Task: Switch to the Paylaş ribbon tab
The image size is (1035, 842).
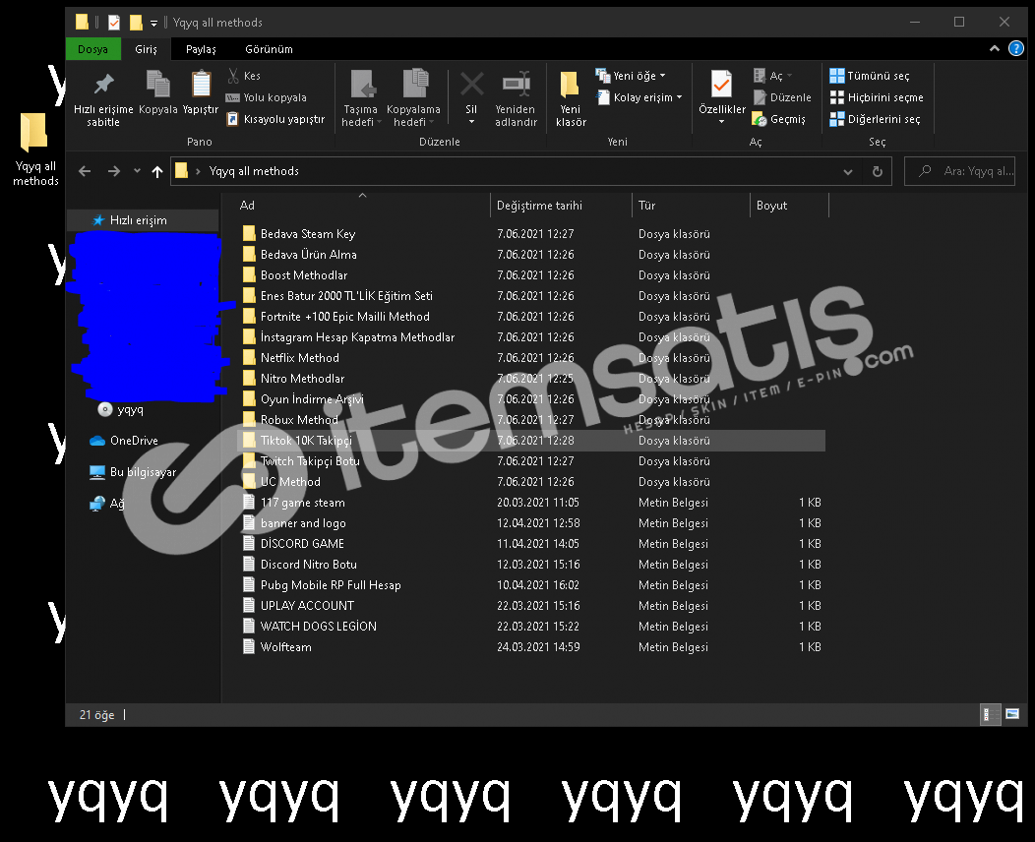Action: 201,49
